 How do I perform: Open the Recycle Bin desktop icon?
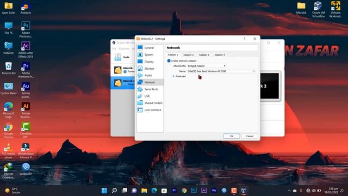tap(9, 68)
